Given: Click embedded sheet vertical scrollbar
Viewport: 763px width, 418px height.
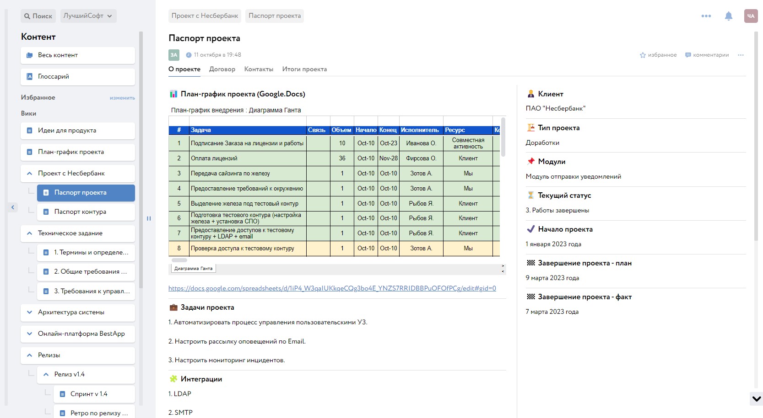Looking at the screenshot, I should (503, 137).
